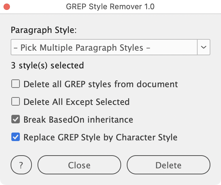Click the '3 style(s) selected' status text
Screen dimensions: 221x185
click(x=47, y=66)
